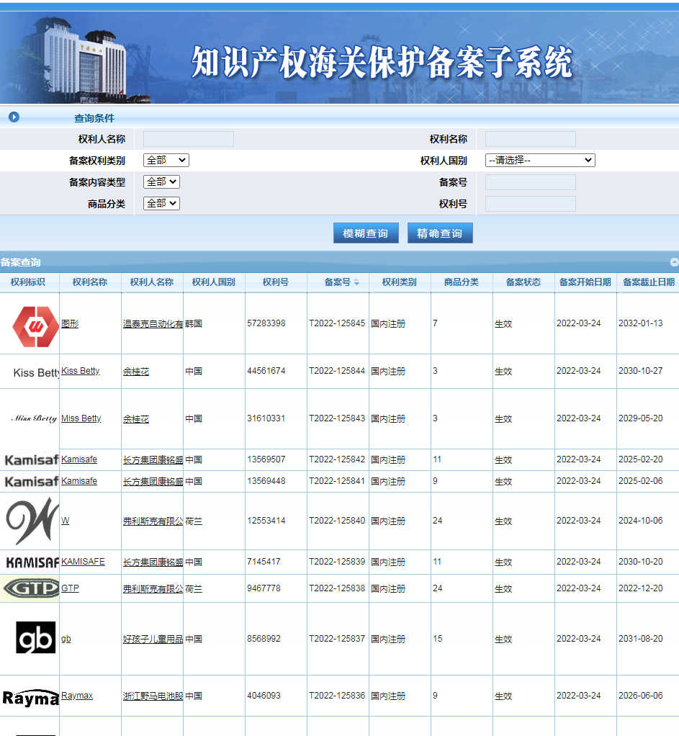Viewport: 679px width, 736px height.
Task: Open the 长方集团康铭盛 link in the KAMISAFE 7145417 row
Action: tap(153, 562)
